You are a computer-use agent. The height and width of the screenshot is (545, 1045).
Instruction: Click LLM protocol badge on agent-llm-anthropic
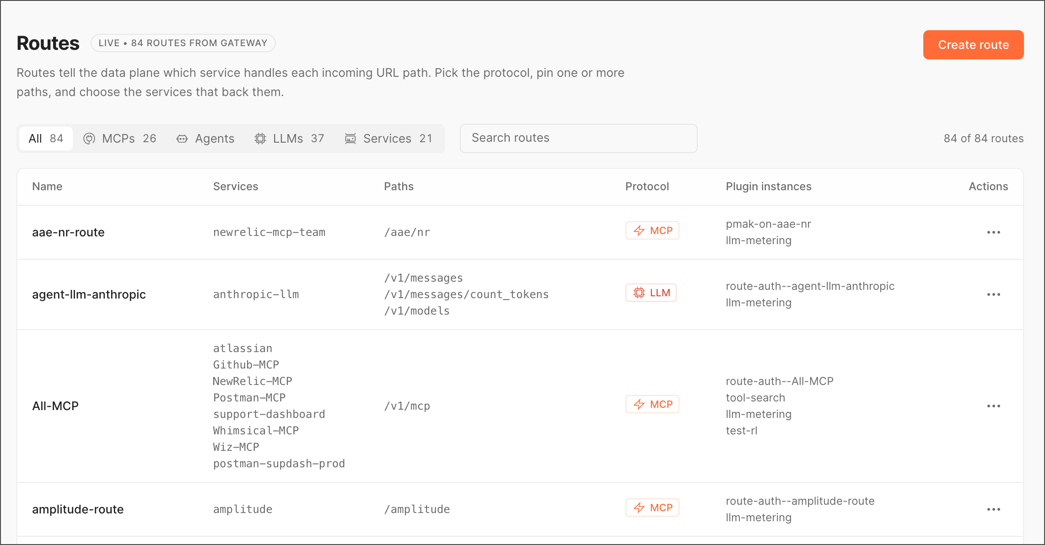click(651, 293)
